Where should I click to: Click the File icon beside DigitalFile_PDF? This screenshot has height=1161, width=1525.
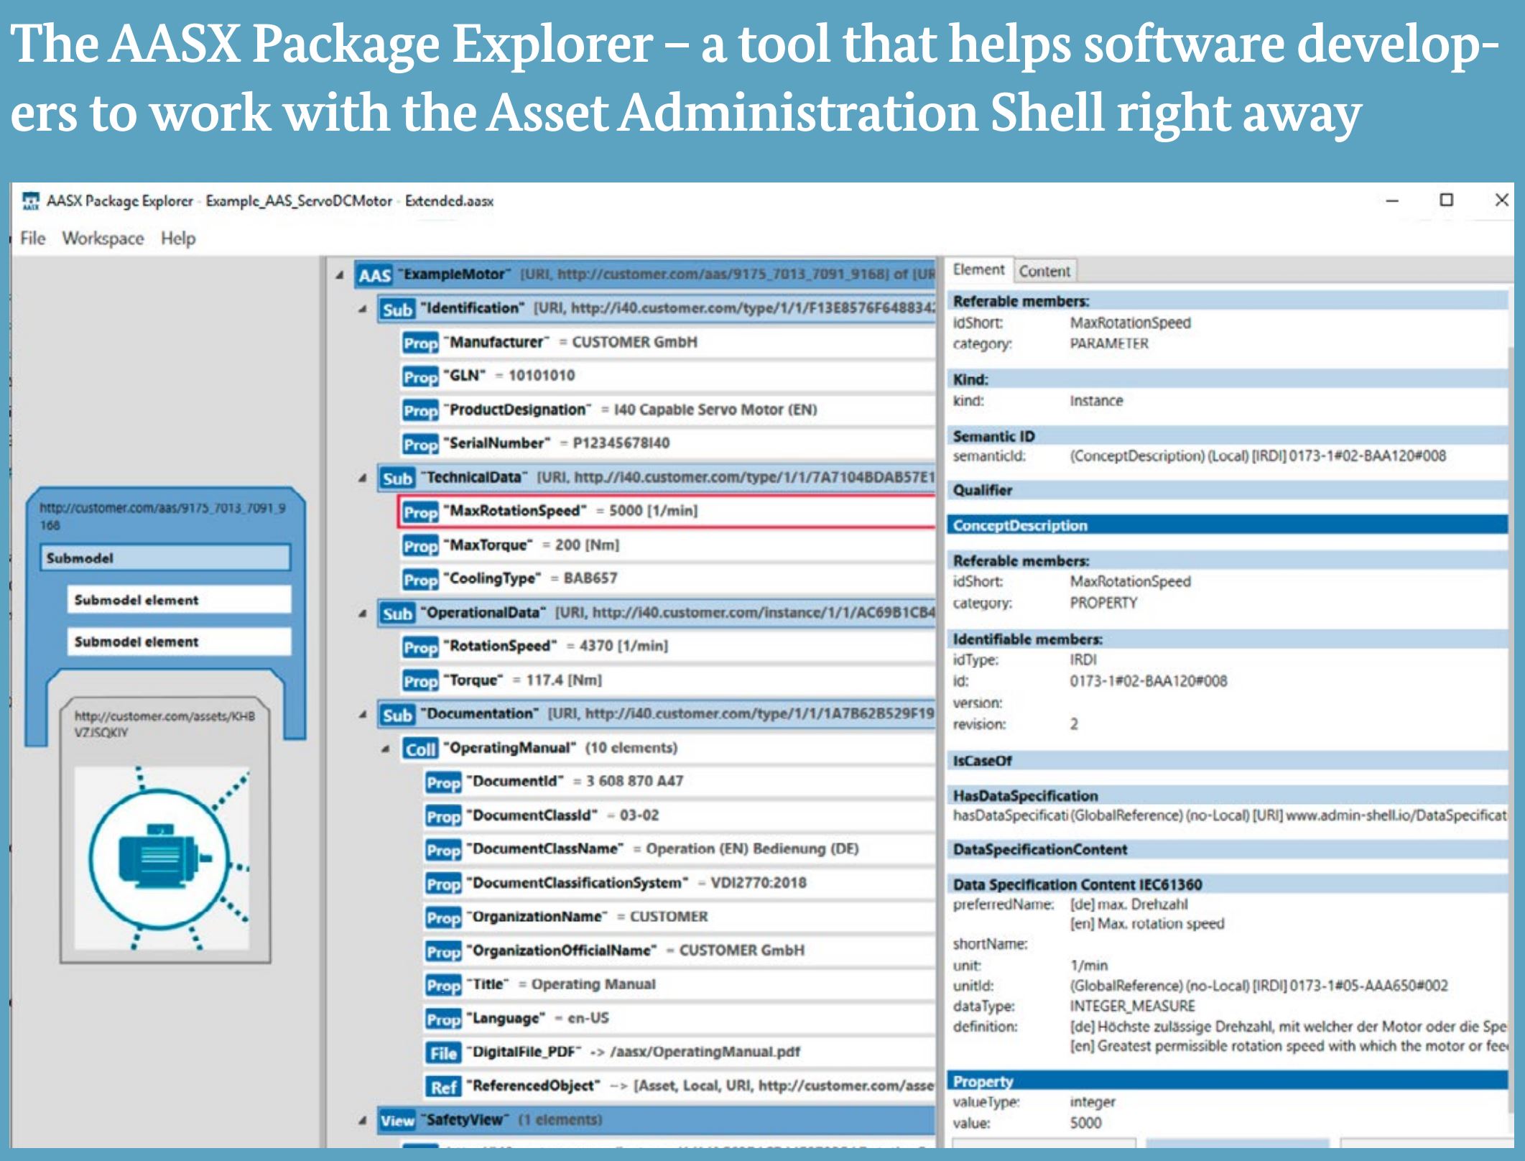[x=443, y=1053]
